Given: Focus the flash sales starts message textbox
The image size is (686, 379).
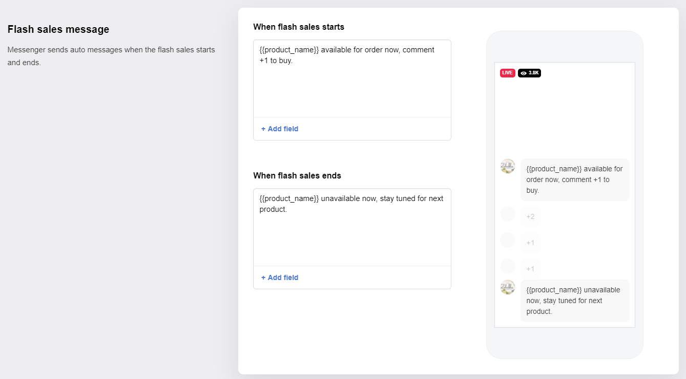Looking at the screenshot, I should point(352,78).
